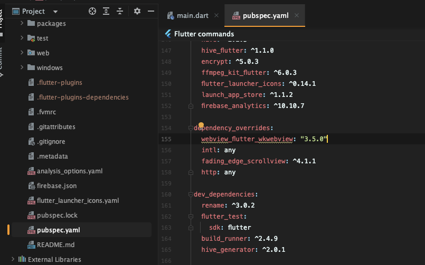Click the main.dart tab file icon
This screenshot has height=265, width=425.
coord(171,16)
